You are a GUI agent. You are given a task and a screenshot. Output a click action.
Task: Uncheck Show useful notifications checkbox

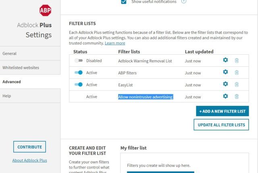(124, 2)
